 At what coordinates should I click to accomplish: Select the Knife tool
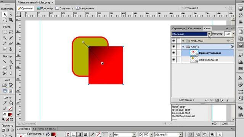coord(11,73)
